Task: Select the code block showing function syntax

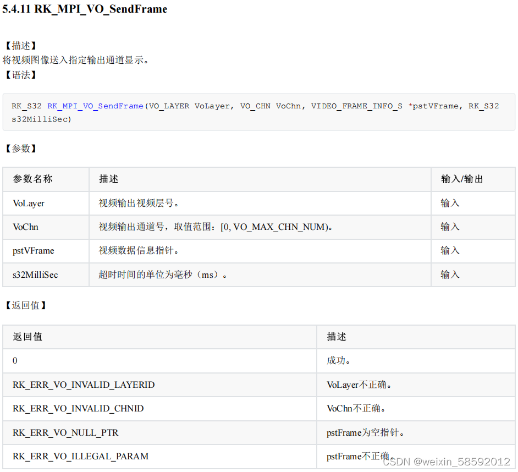Action: 258,112
